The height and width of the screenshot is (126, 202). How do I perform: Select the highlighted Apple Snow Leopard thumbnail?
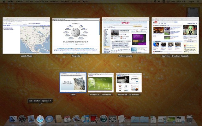73,83
